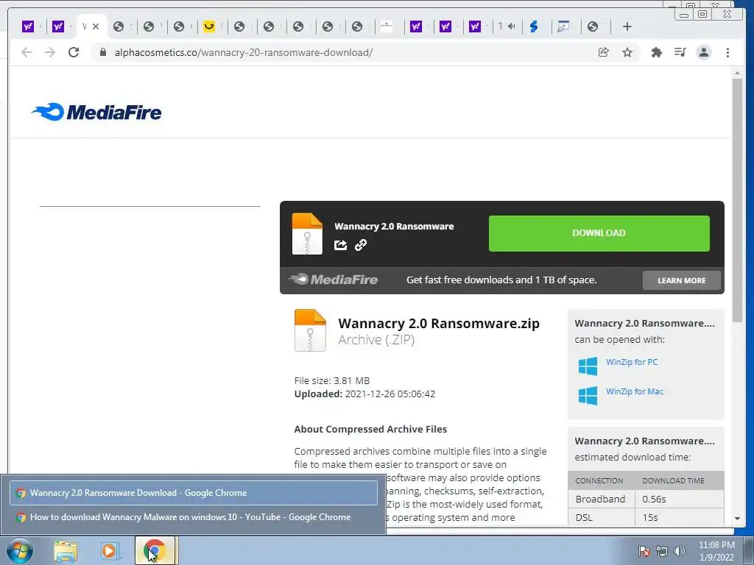Click the Broadband row download time 0.56s
The height and width of the screenshot is (565, 754).
coord(654,500)
